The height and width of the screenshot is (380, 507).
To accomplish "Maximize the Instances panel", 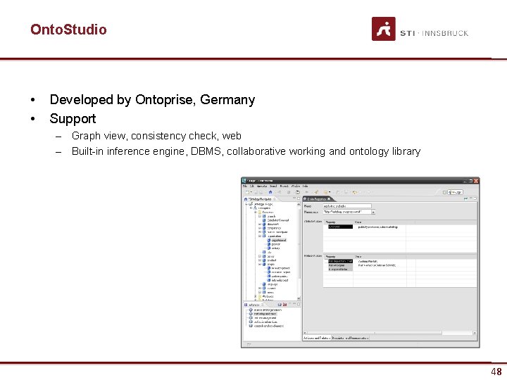I will point(299,305).
